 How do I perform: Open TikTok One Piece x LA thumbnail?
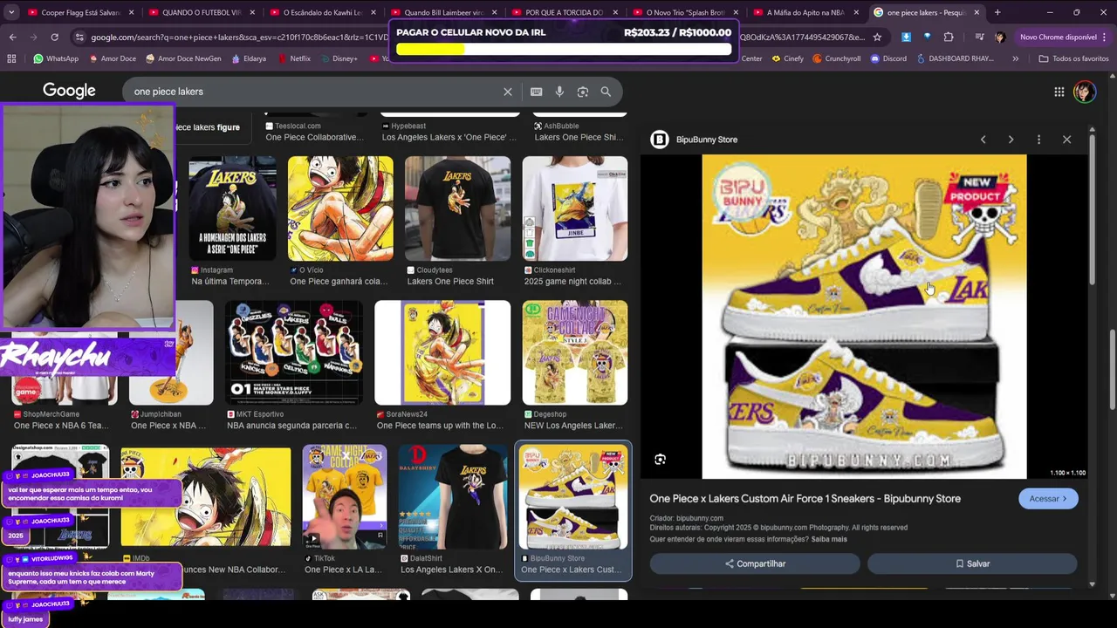pyautogui.click(x=344, y=496)
